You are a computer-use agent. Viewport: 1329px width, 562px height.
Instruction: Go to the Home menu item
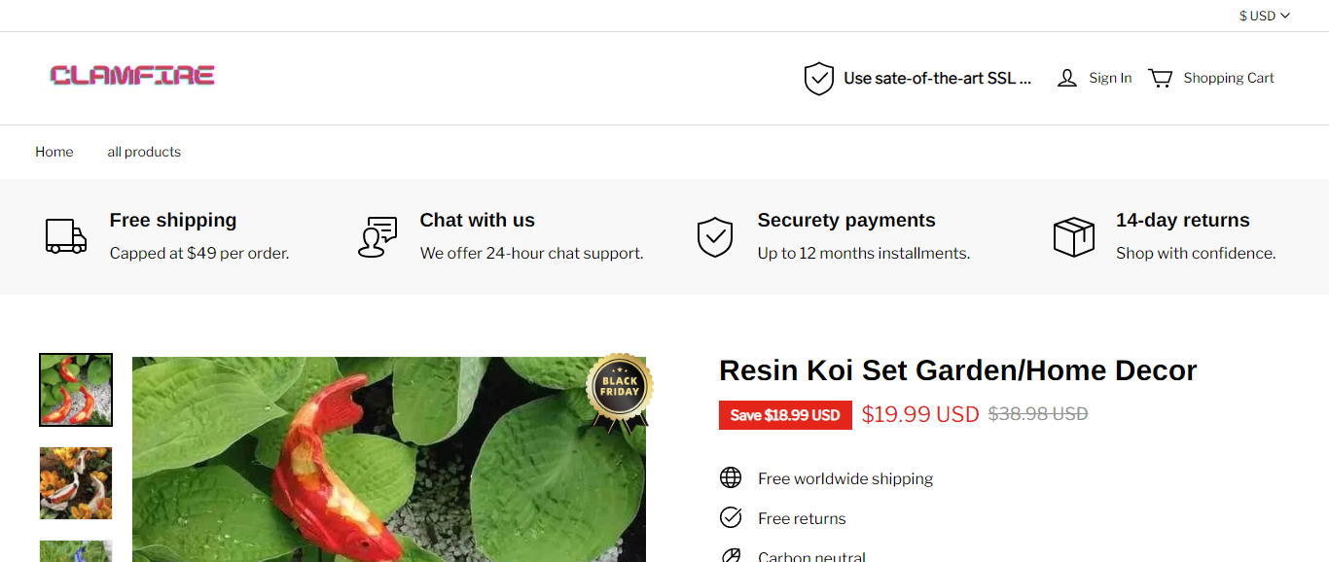pyautogui.click(x=54, y=152)
